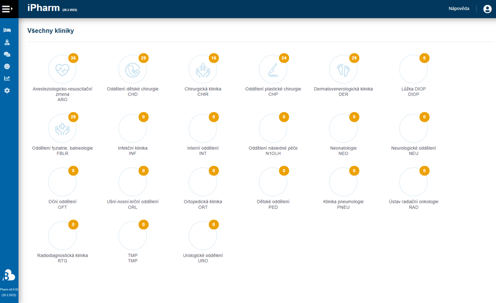Select Oddělení plastické chirurgie CHP
This screenshot has width=496, height=303.
pyautogui.click(x=273, y=69)
